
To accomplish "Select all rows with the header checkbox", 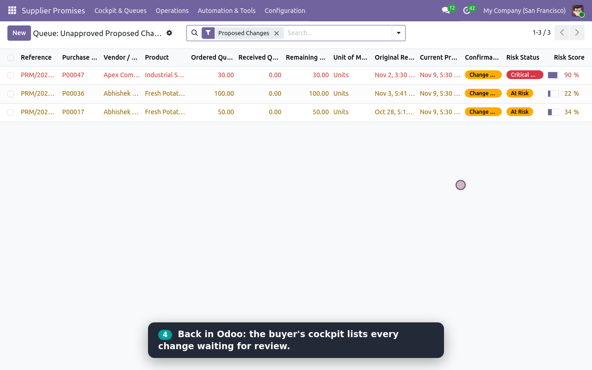I will click(x=11, y=58).
